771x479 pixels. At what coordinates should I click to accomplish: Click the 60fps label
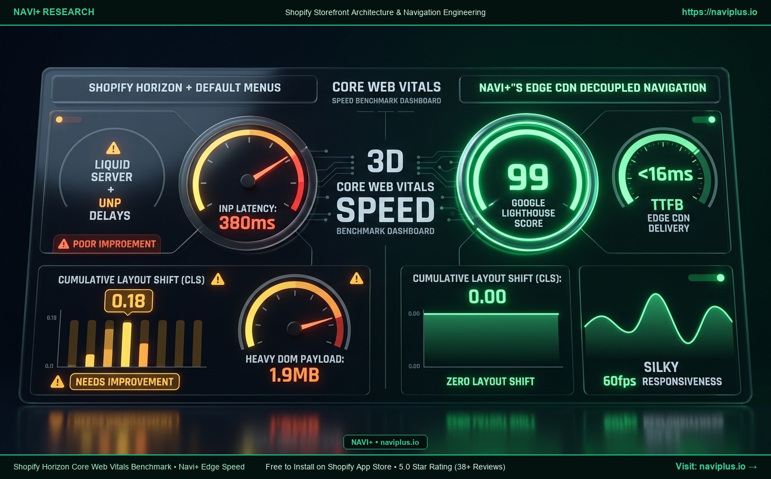(x=619, y=382)
